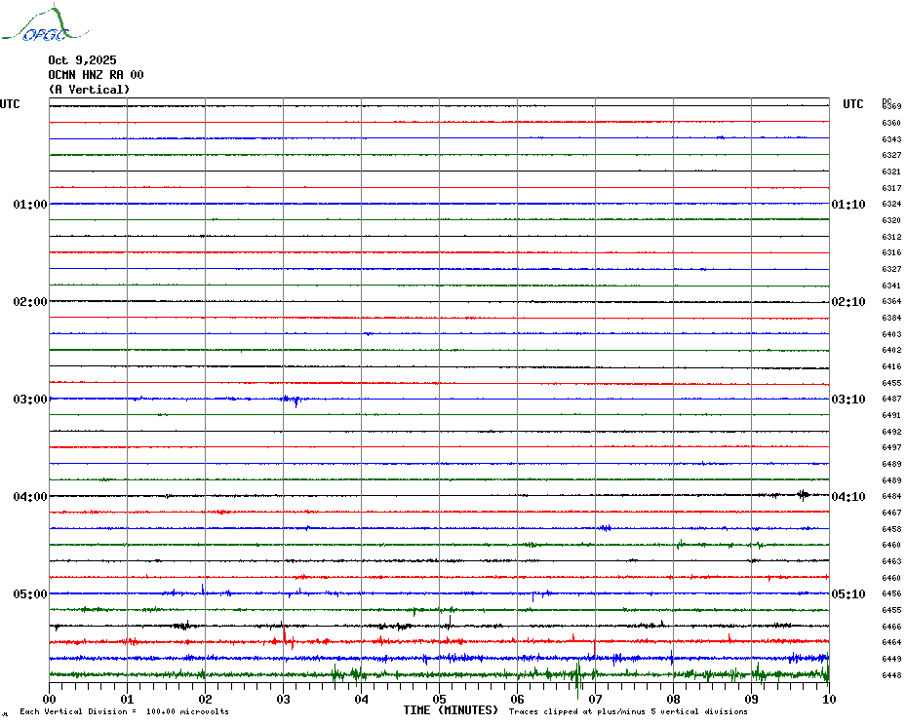The image size is (907, 725).
Task: Select the 00 minute mark on the x-axis
Action: pyautogui.click(x=50, y=699)
